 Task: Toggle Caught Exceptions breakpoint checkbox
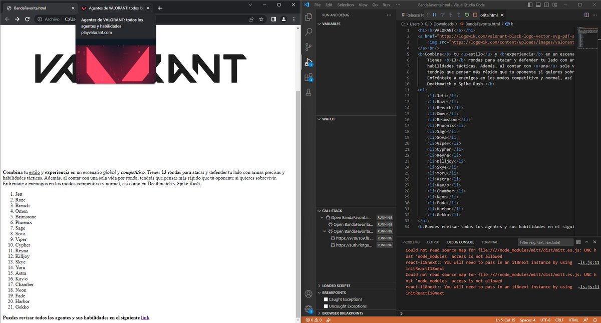click(326, 299)
